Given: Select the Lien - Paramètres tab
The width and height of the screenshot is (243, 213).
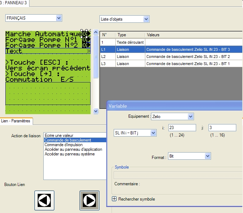Looking at the screenshot, I should click(16, 121).
